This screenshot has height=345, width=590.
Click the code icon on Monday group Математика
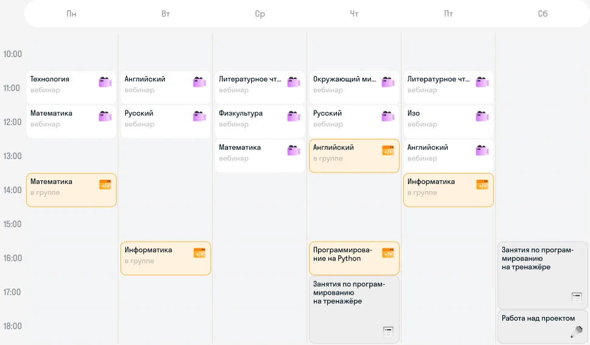pos(105,185)
